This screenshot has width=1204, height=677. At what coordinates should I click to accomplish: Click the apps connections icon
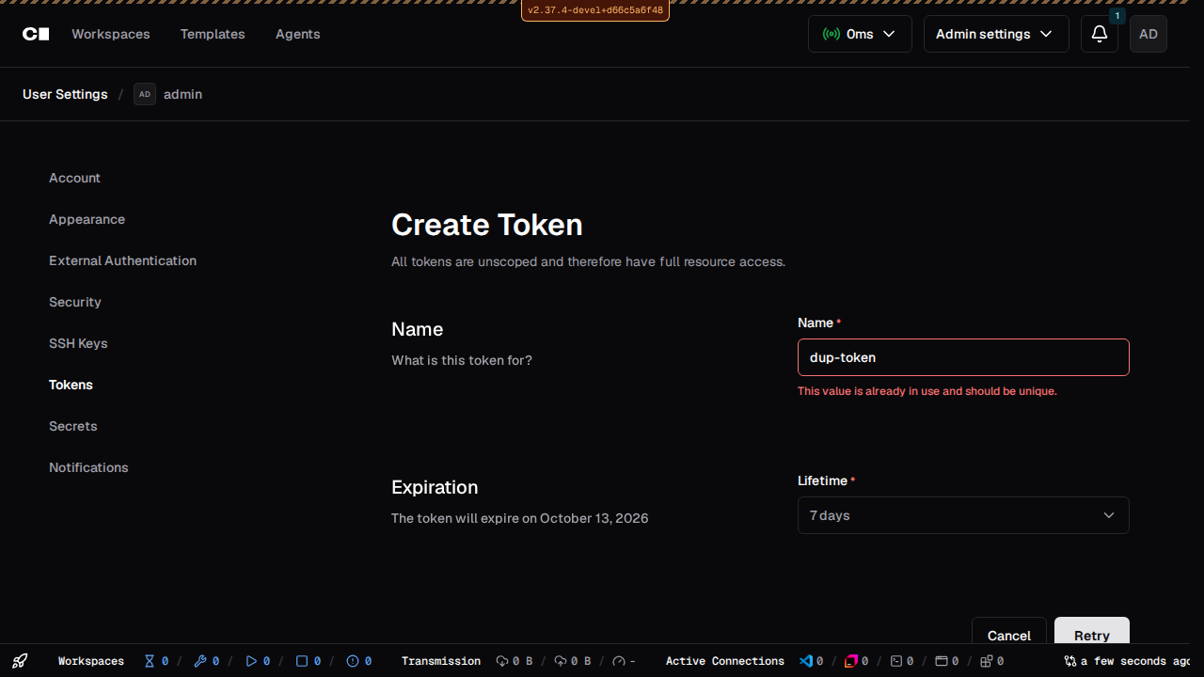pos(987,661)
